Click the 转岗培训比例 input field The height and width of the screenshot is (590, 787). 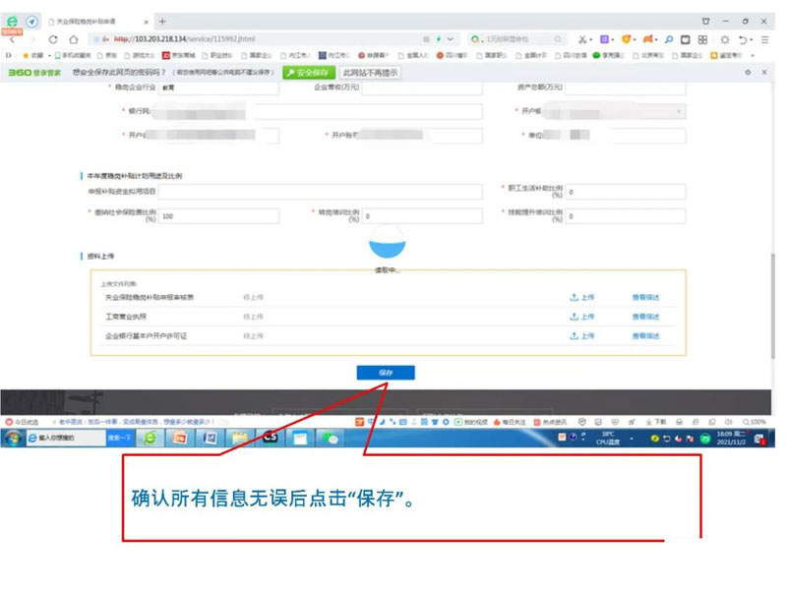(423, 215)
